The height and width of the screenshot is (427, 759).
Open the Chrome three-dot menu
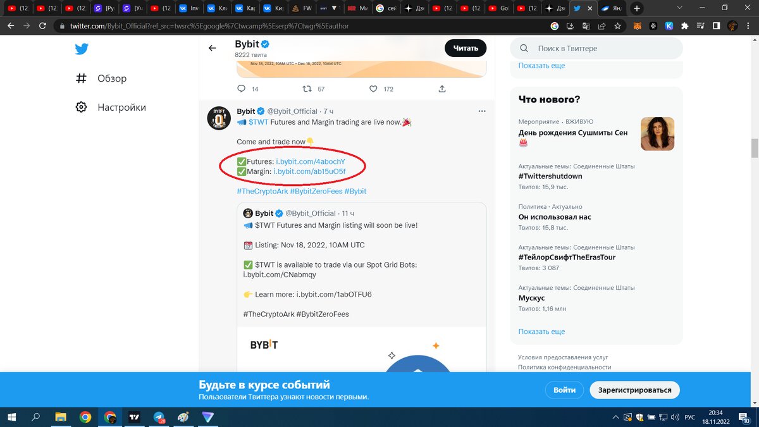coord(748,26)
